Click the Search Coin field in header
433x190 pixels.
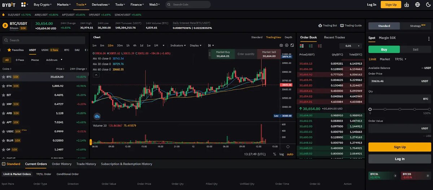[x=188, y=5]
